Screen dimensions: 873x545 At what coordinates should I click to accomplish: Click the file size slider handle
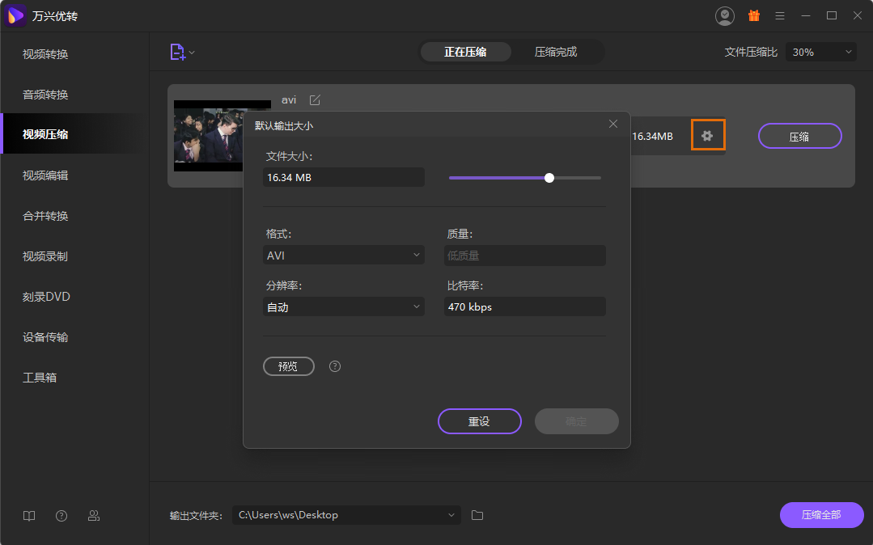coord(549,178)
